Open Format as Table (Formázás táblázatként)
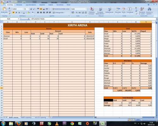158x126 pixels. coord(100,11)
